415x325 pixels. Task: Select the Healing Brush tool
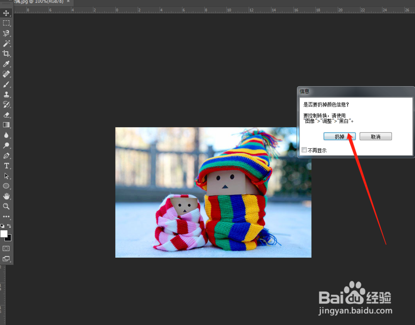6,74
